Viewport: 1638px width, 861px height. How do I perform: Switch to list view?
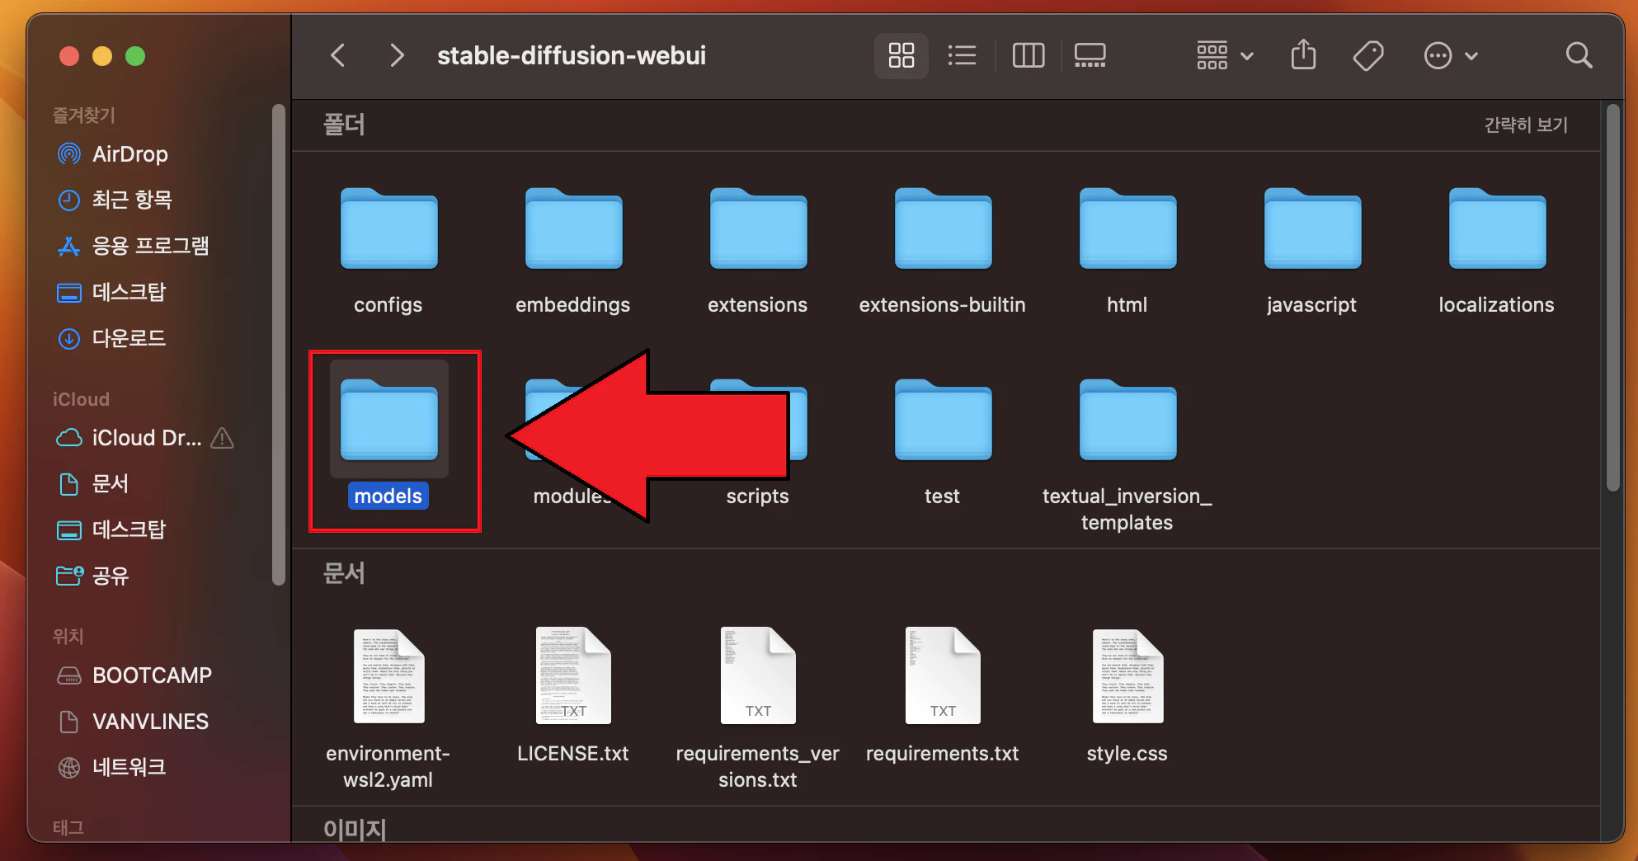point(962,56)
